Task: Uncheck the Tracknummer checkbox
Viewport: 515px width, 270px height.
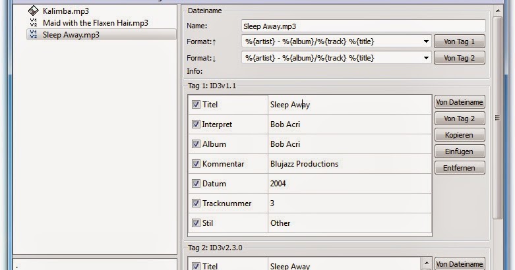Action: pyautogui.click(x=196, y=203)
